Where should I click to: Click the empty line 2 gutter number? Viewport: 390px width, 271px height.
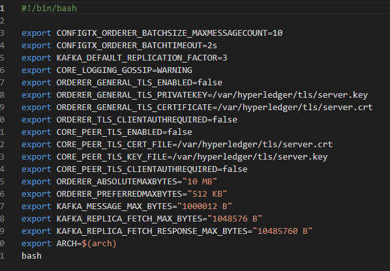click(x=2, y=21)
